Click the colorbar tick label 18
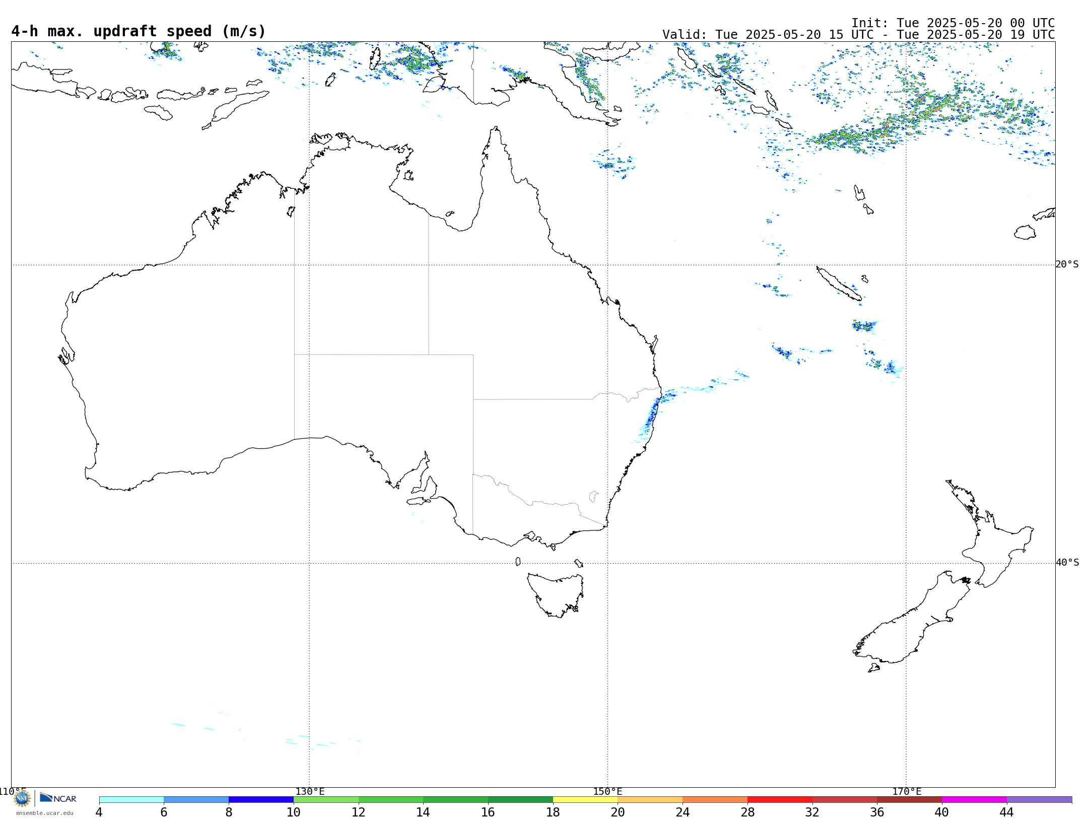This screenshot has width=1088, height=819. coord(553,812)
